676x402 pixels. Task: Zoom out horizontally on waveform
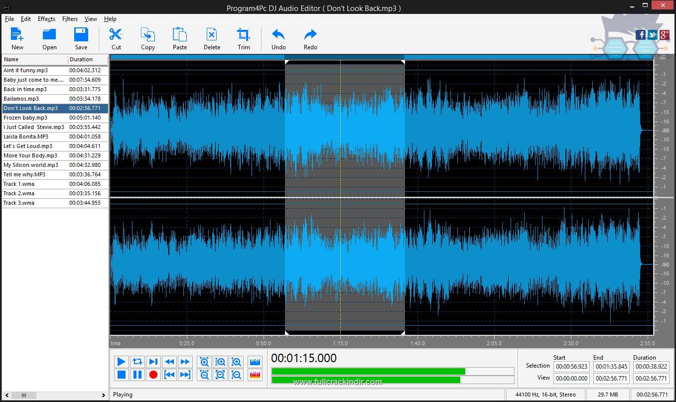point(204,375)
